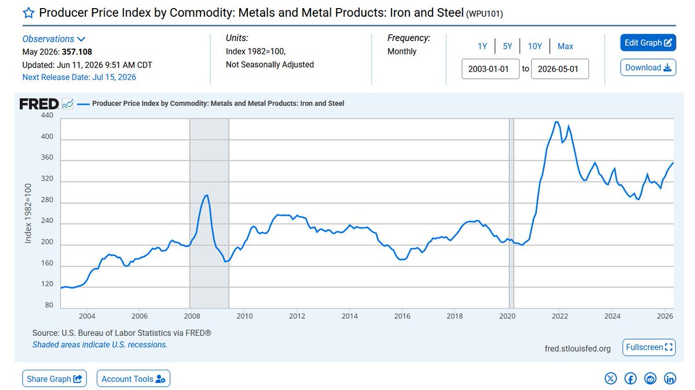Share the graph on Reddit
This screenshot has height=390, width=695.
650,378
